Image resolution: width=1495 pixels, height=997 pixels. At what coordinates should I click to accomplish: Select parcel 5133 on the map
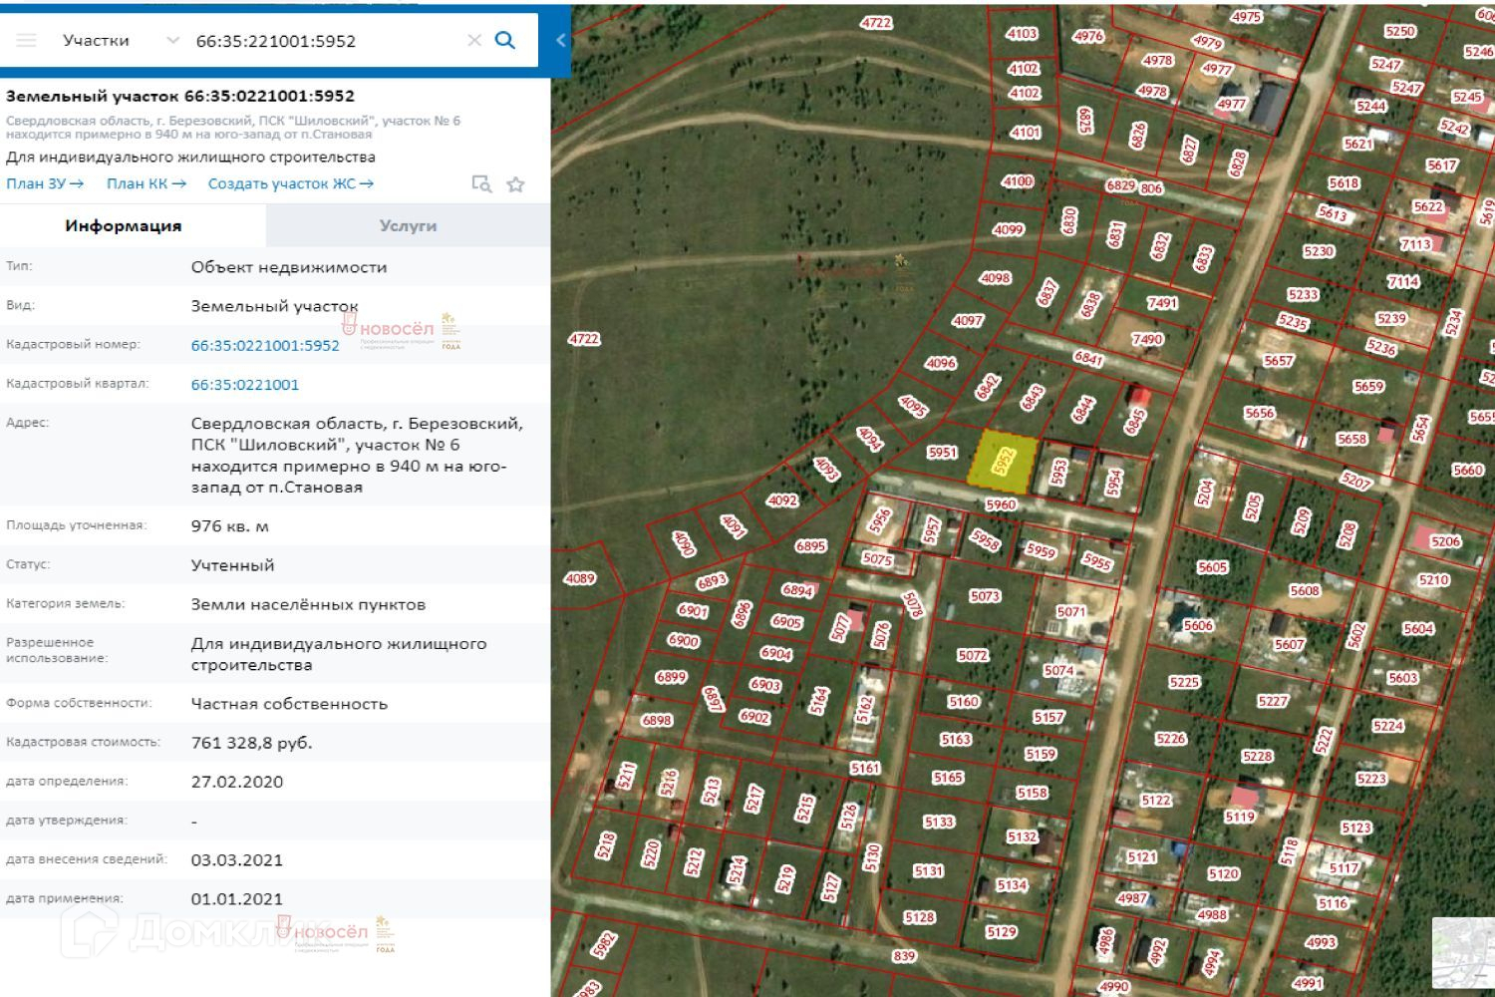coord(939,822)
